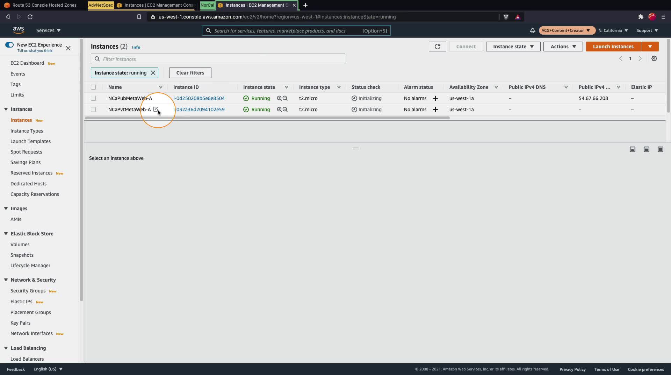Open instance i-0d250208b5e6e8504 link
The image size is (671, 375).
199,98
